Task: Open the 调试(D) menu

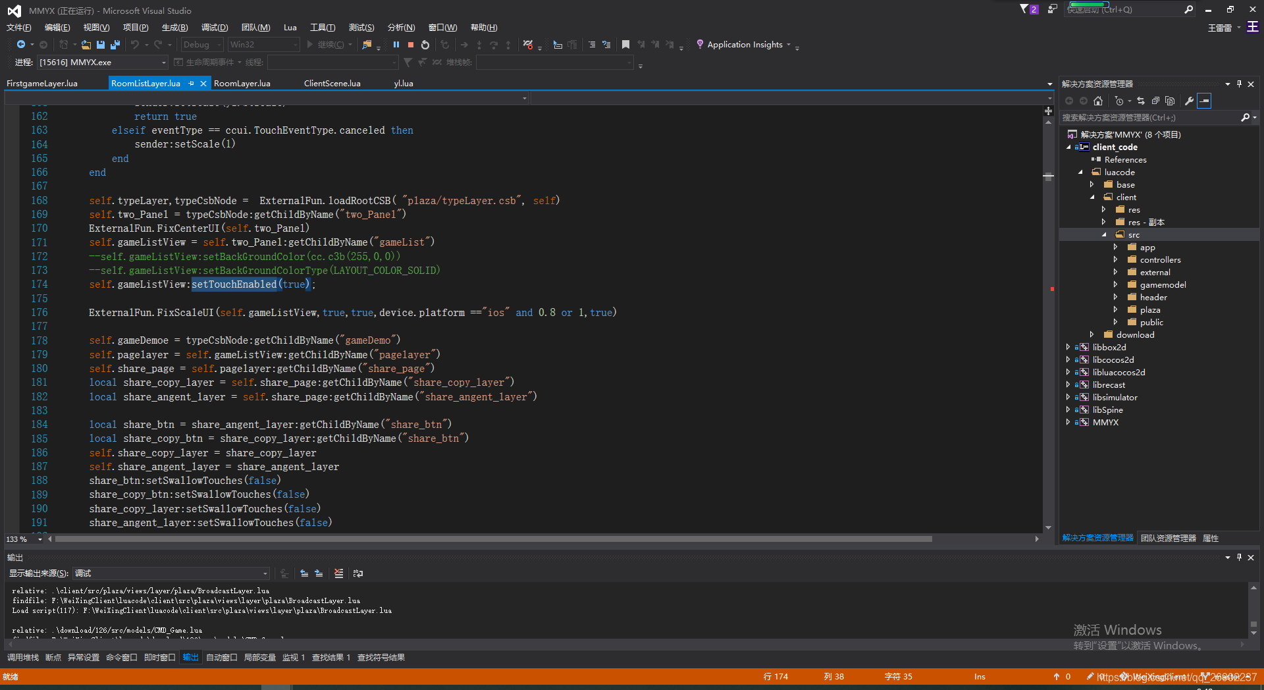Action: 215,28
